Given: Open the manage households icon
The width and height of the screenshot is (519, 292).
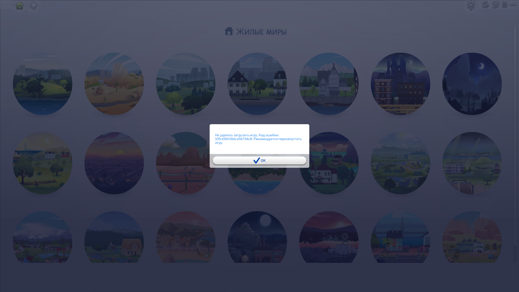Looking at the screenshot, I should (x=485, y=5).
